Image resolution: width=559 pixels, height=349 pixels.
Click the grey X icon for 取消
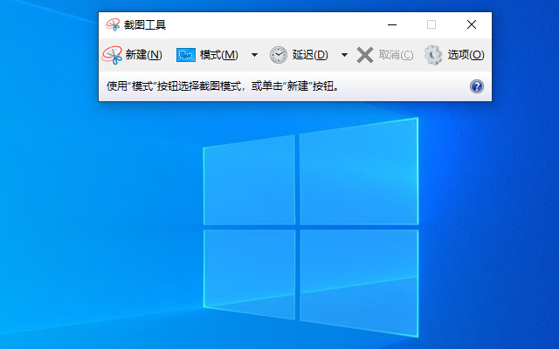pos(365,55)
